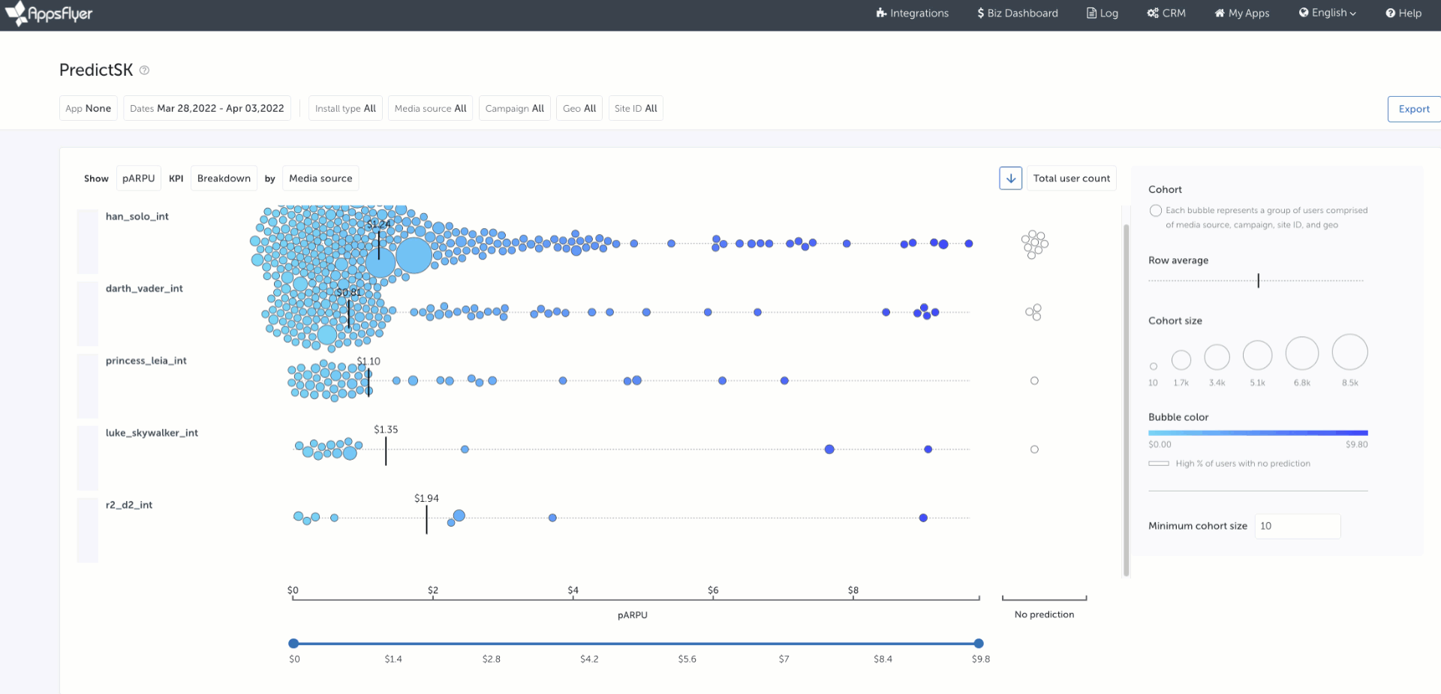Click the AppsFlyer logo

pyautogui.click(x=50, y=14)
